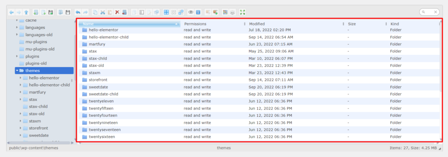Click the public\wp-content\themes path text

(x=33, y=148)
